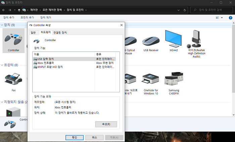
Task: Click the 확인 button
Action: pos(75,137)
